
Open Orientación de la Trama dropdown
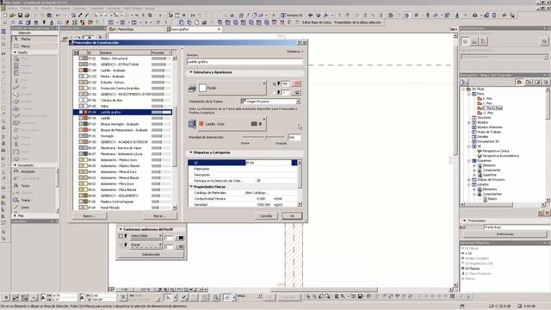tap(270, 102)
